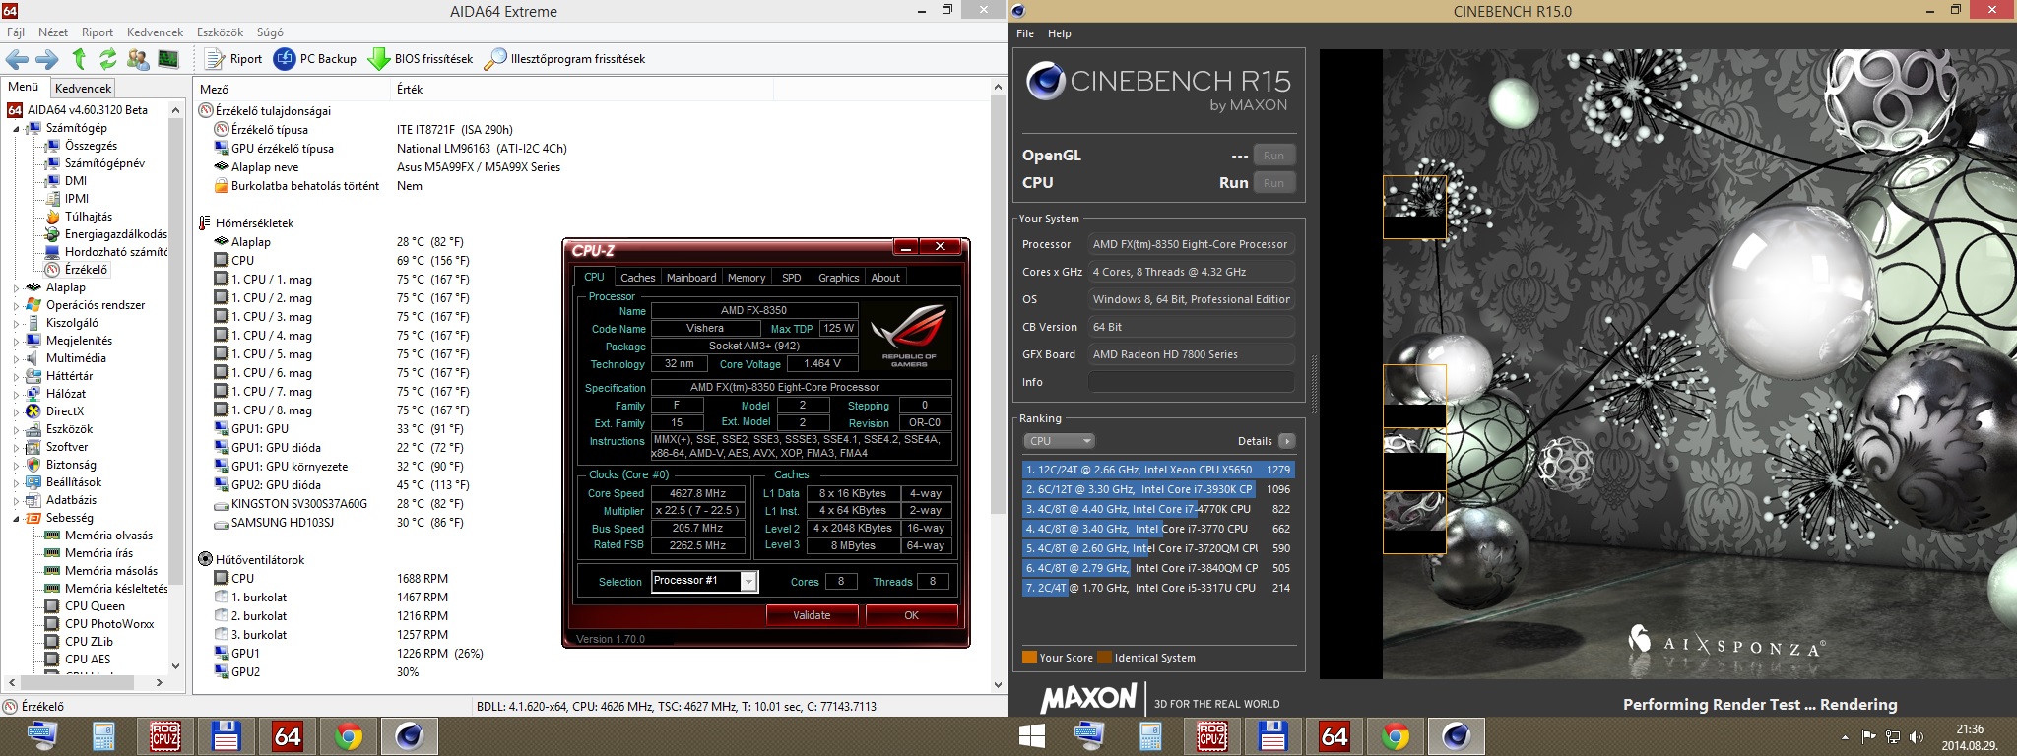Click the calculator icon in right taskbar
This screenshot has width=2017, height=756.
pyautogui.click(x=1150, y=736)
